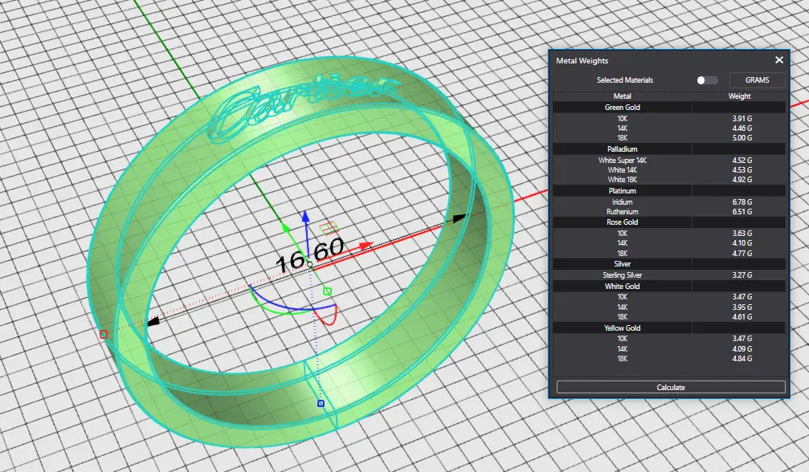Select the Platinum category row
Viewport: 809px width, 472px height.
click(x=669, y=191)
